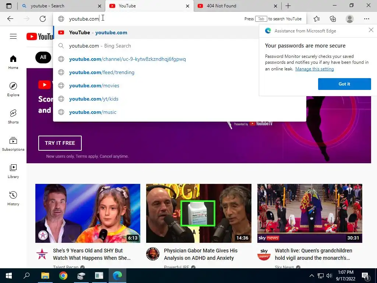This screenshot has width=377, height=283.
Task: Open the Collections icon in the toolbar
Action: [x=333, y=19]
